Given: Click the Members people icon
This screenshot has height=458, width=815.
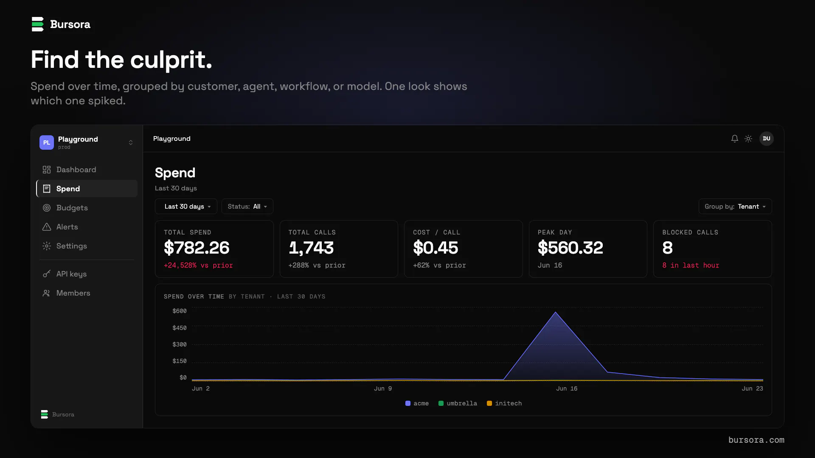Looking at the screenshot, I should coord(47,293).
